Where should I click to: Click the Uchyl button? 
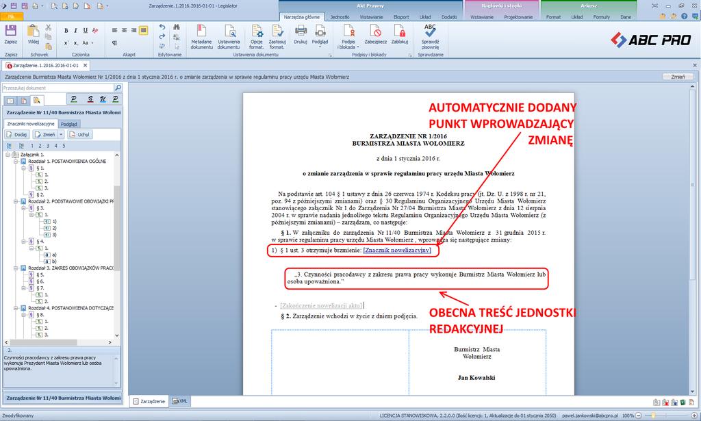(x=80, y=135)
